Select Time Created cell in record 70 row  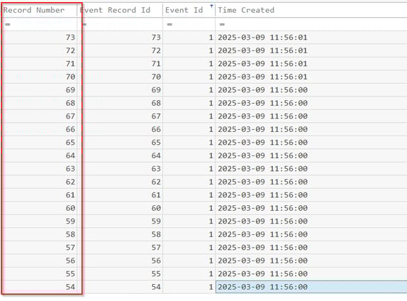(311, 77)
